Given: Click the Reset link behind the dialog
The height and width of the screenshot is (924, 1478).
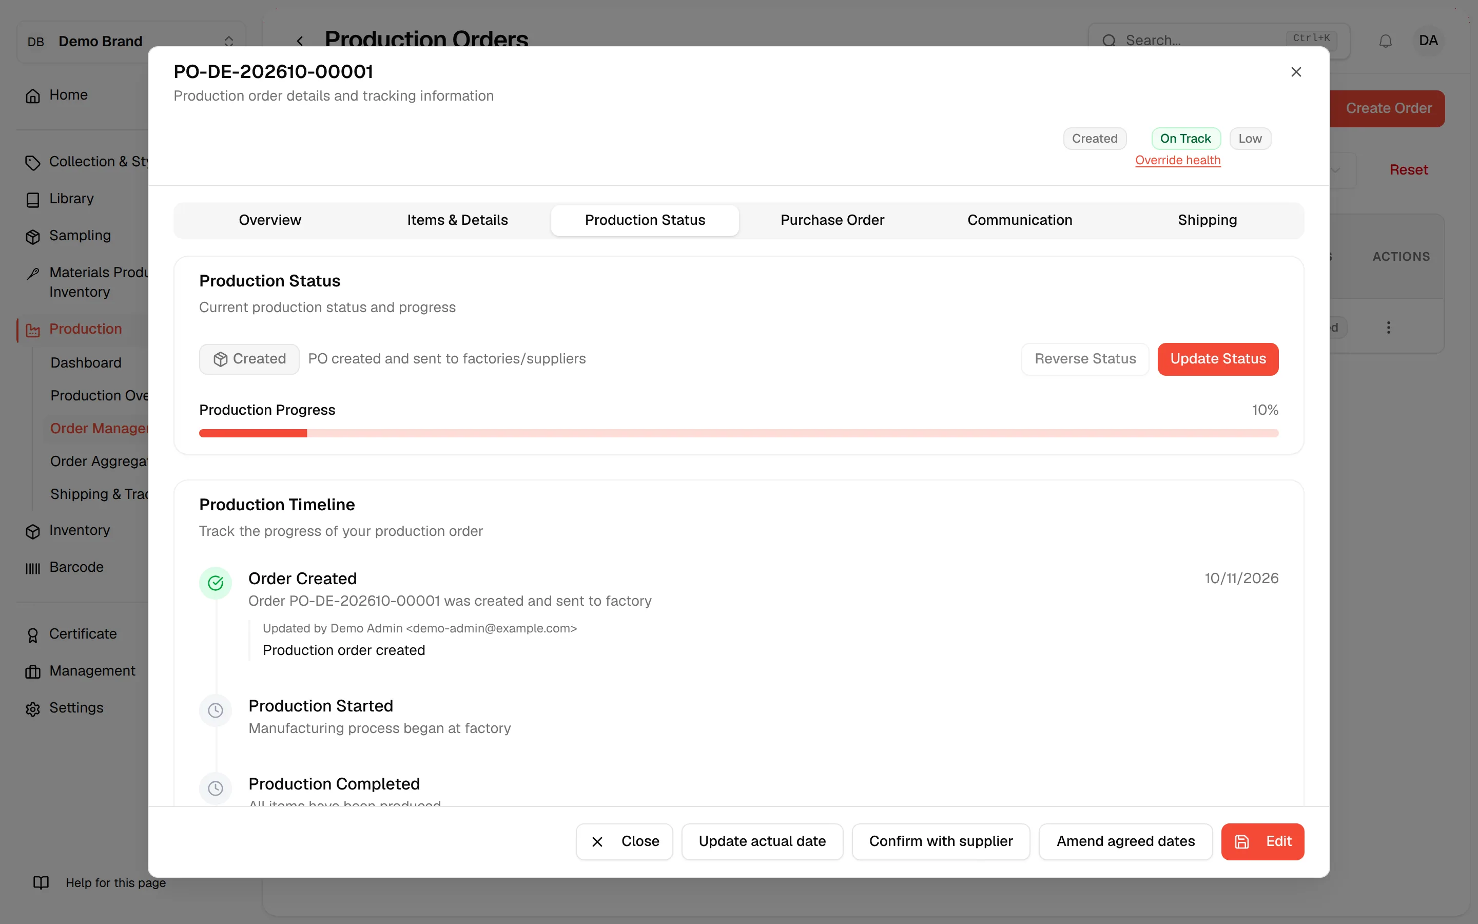Looking at the screenshot, I should coord(1408,170).
